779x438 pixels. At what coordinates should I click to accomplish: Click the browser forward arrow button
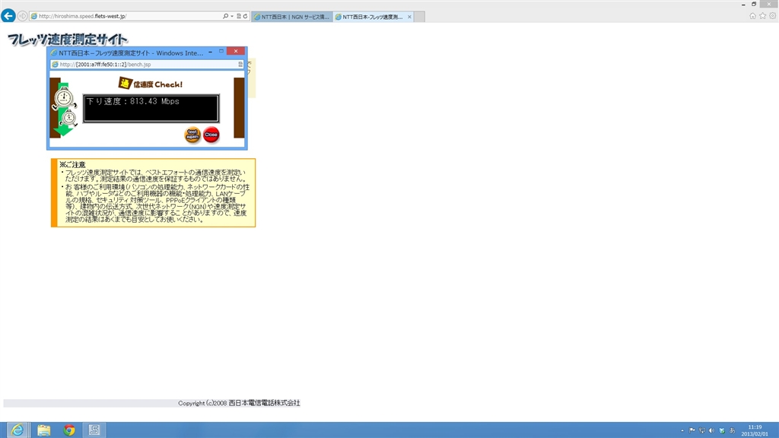22,17
